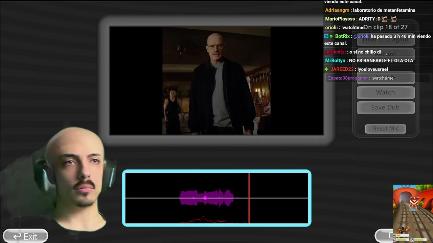Click the garikoitzi username in chat
Screen dimensions: 433x243
[x=335, y=52]
